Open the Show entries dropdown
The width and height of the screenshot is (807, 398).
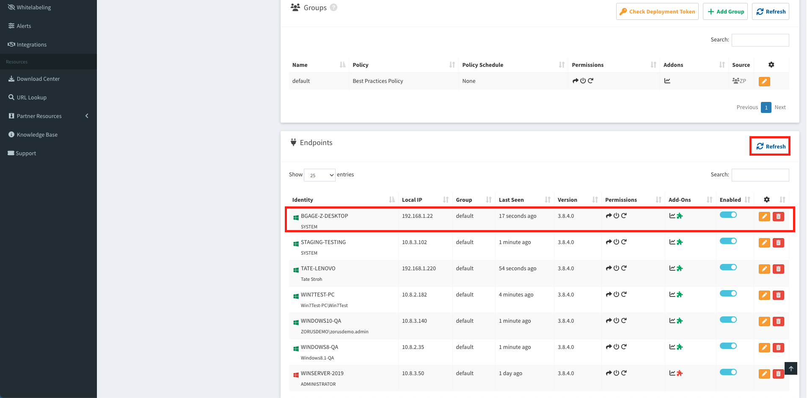[319, 175]
